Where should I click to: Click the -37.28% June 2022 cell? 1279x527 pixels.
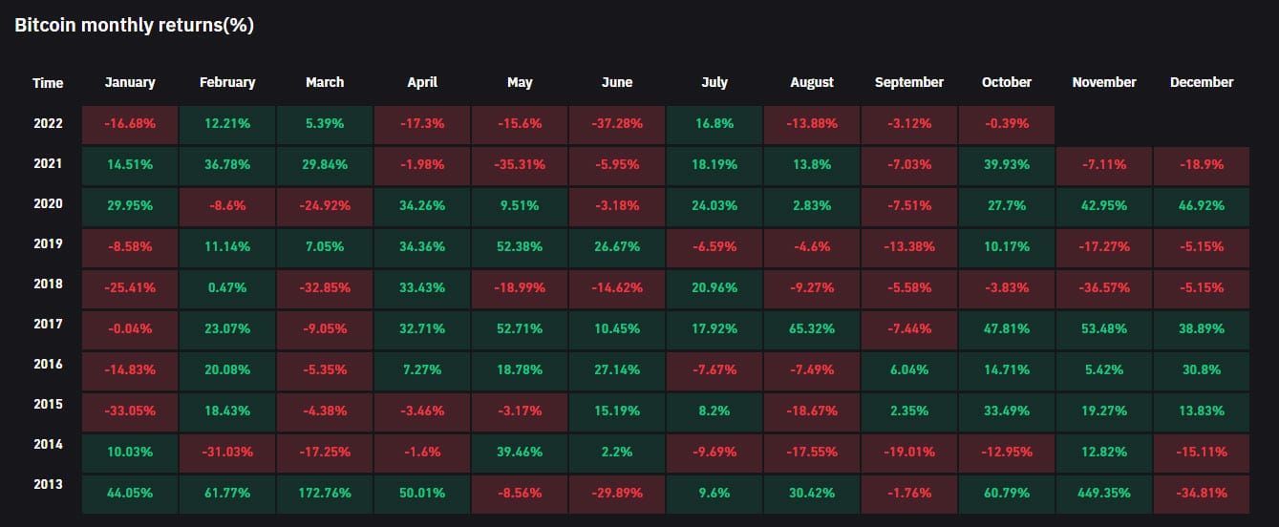pyautogui.click(x=617, y=125)
